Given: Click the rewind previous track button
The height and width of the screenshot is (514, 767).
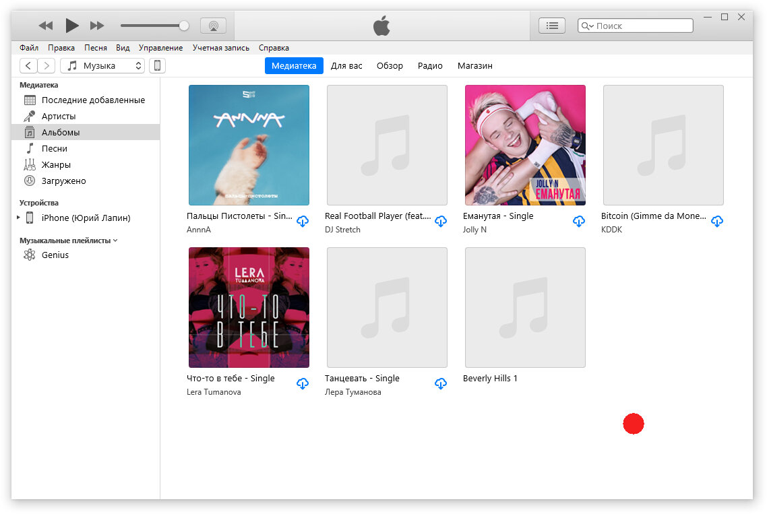Looking at the screenshot, I should coord(45,26).
